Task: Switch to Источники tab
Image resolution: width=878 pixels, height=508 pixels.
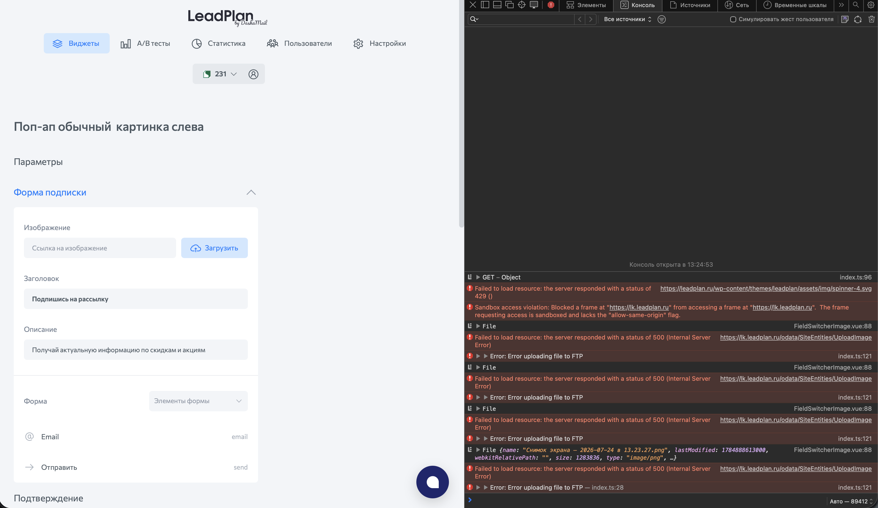Action: tap(690, 5)
